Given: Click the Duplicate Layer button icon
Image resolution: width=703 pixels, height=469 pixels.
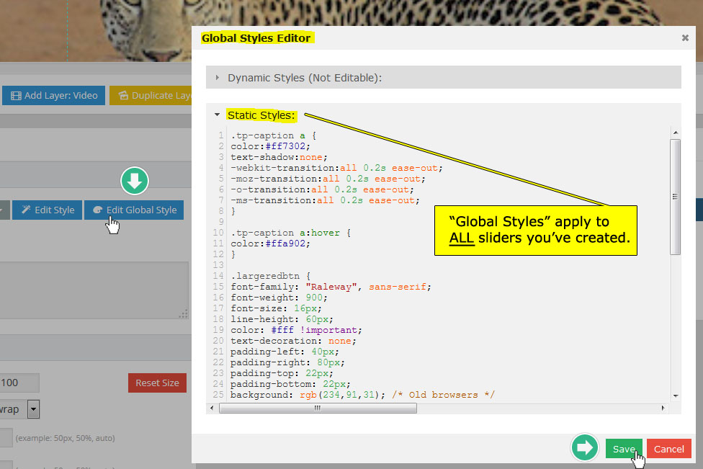Looking at the screenshot, I should point(123,96).
